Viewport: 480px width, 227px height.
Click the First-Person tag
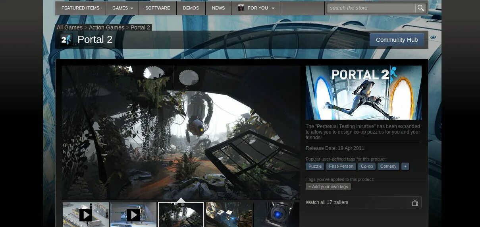(x=341, y=166)
